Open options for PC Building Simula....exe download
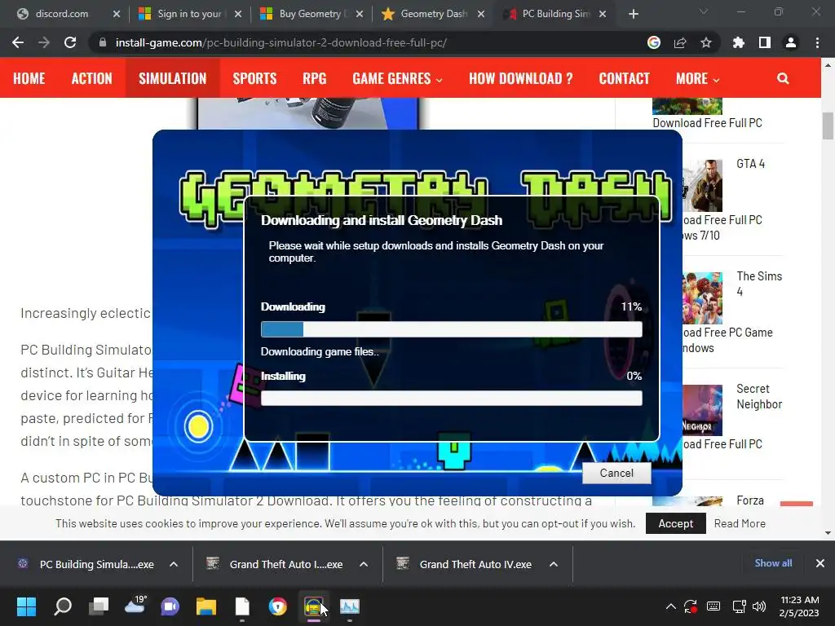Viewport: 835px width, 626px height. pyautogui.click(x=174, y=564)
